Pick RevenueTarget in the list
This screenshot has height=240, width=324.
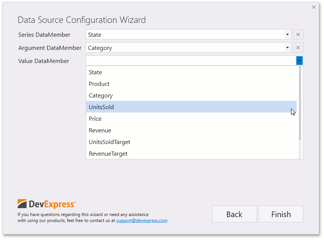191,153
